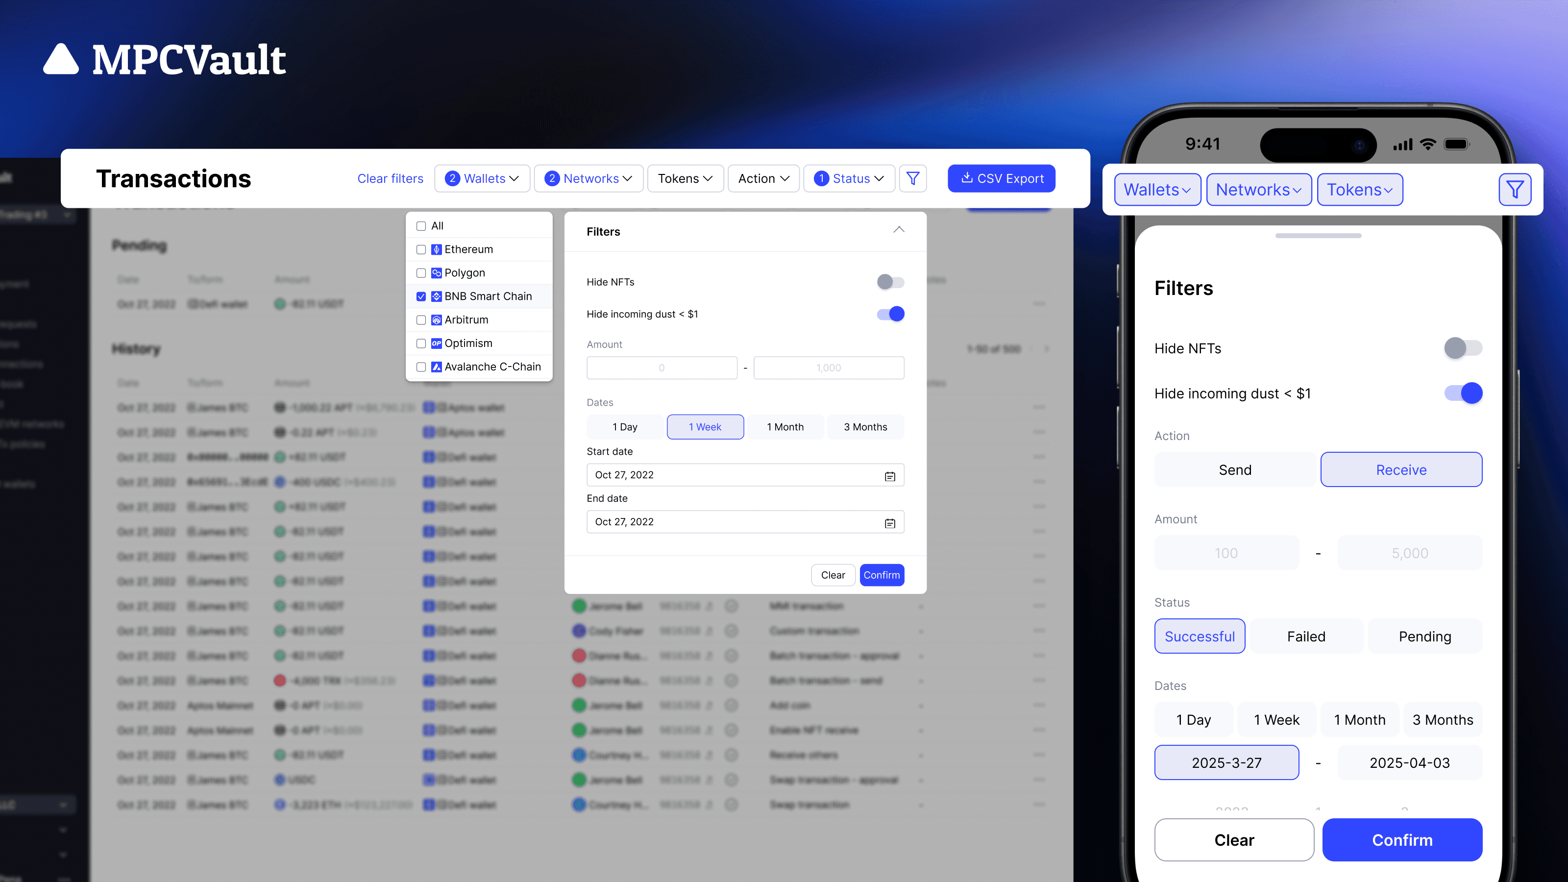The image size is (1568, 882).
Task: Click the Clear filters link
Action: click(390, 178)
